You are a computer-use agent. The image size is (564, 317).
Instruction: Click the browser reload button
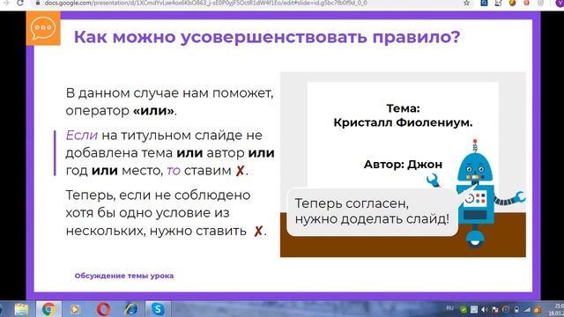coord(20,3)
